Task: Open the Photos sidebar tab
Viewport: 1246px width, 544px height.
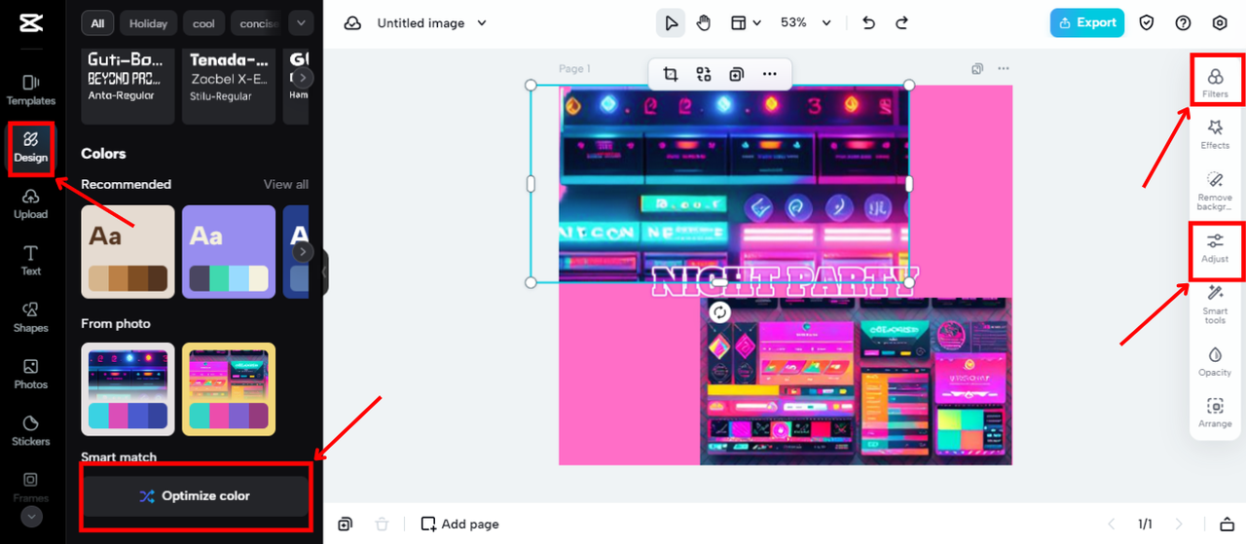Action: (31, 374)
